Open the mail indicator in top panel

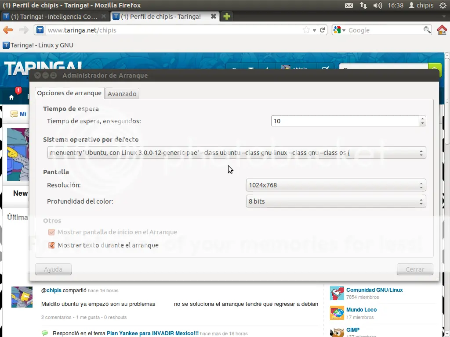(348, 5)
